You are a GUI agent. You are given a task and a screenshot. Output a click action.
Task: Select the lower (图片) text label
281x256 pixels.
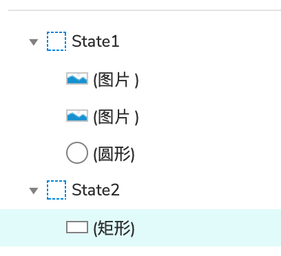116,117
